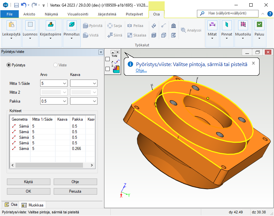Open the Kirjastopiirre library feature tool
This screenshot has width=274, height=216.
[x=50, y=25]
